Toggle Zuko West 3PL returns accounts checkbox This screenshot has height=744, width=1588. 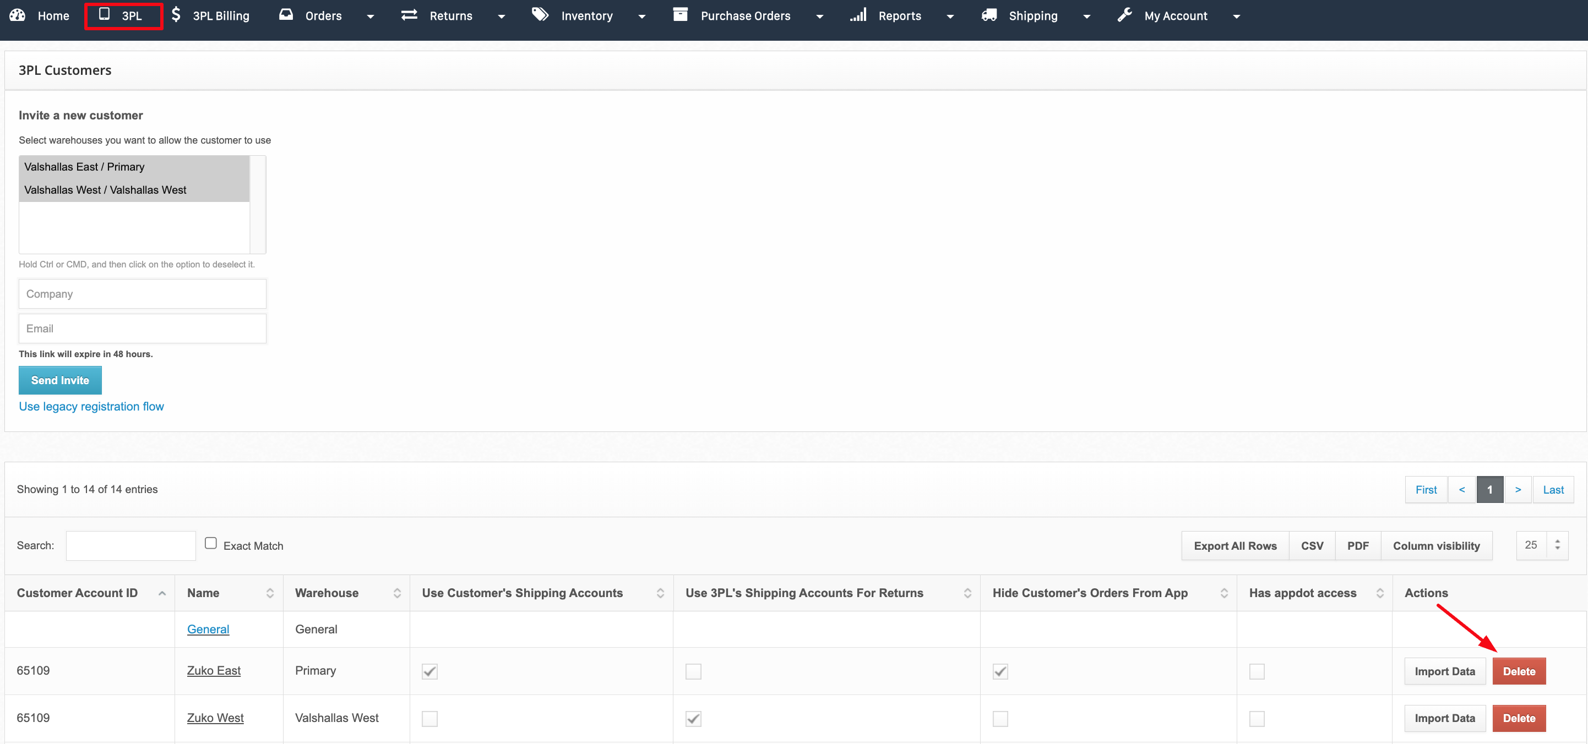[694, 718]
